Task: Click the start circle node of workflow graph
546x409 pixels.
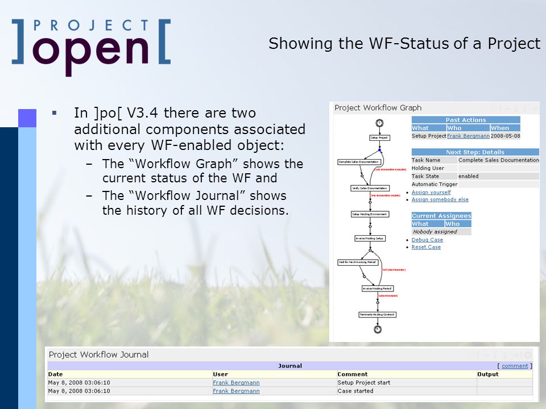Action: [379, 123]
